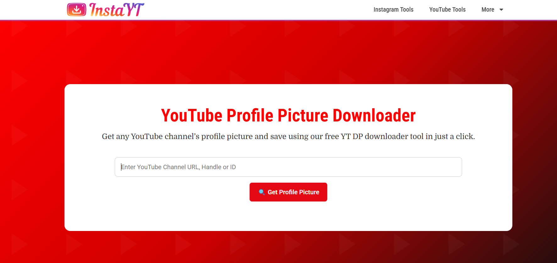Select YouTube Tools in the navigation bar
557x263 pixels.
click(447, 10)
